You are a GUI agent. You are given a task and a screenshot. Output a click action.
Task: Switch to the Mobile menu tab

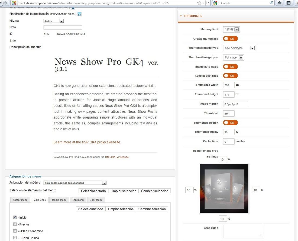(59, 200)
